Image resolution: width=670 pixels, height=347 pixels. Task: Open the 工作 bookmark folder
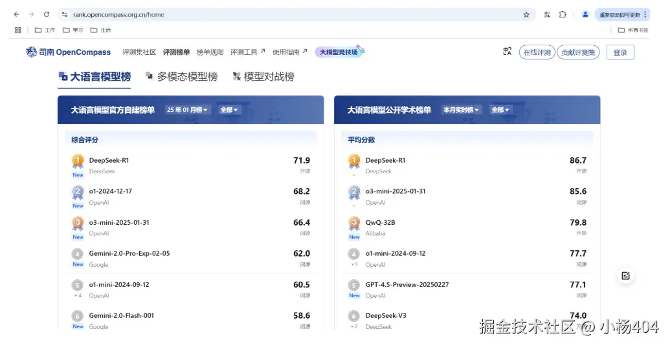(45, 30)
